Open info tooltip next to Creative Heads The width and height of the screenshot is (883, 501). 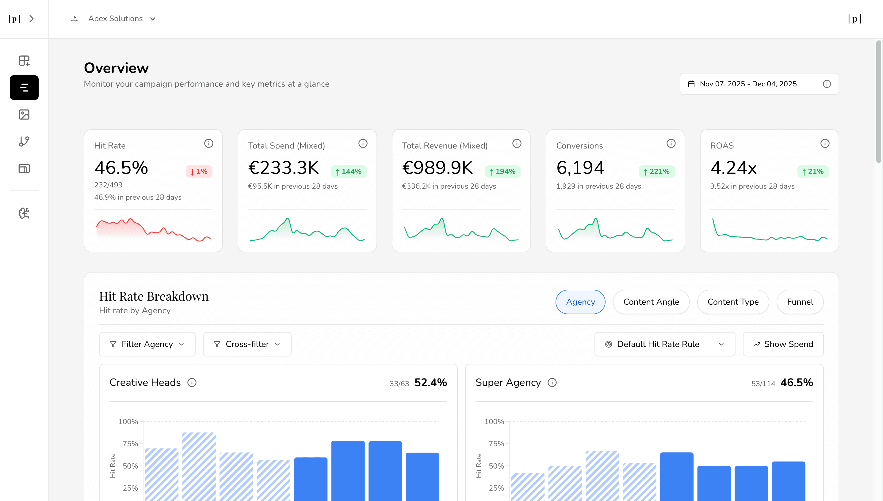[192, 382]
